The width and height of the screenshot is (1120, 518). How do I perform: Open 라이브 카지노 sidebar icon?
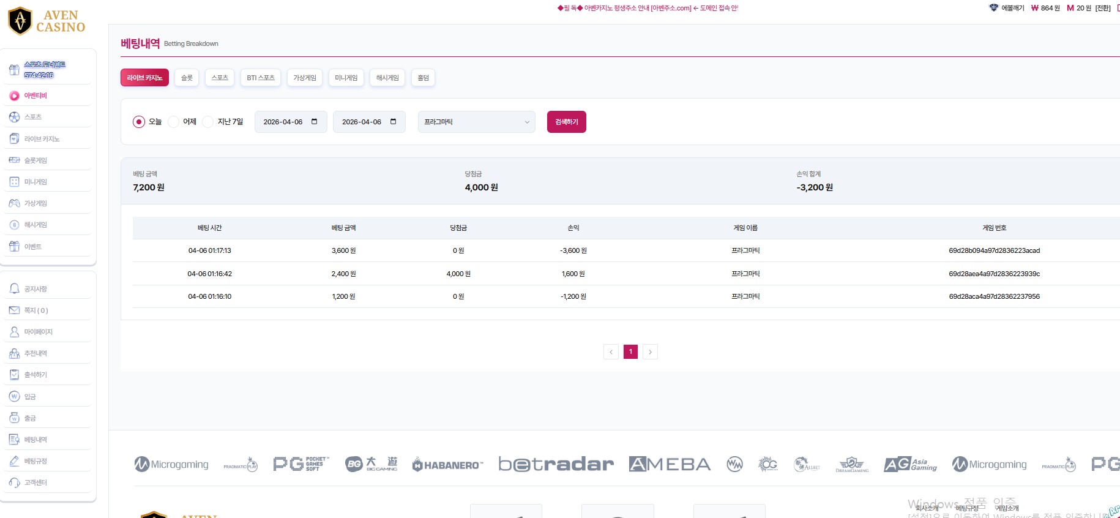point(14,139)
